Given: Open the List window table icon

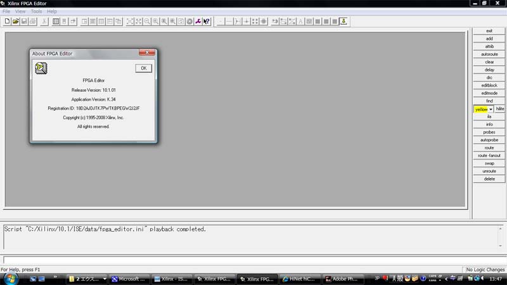Looking at the screenshot, I should point(56,22).
